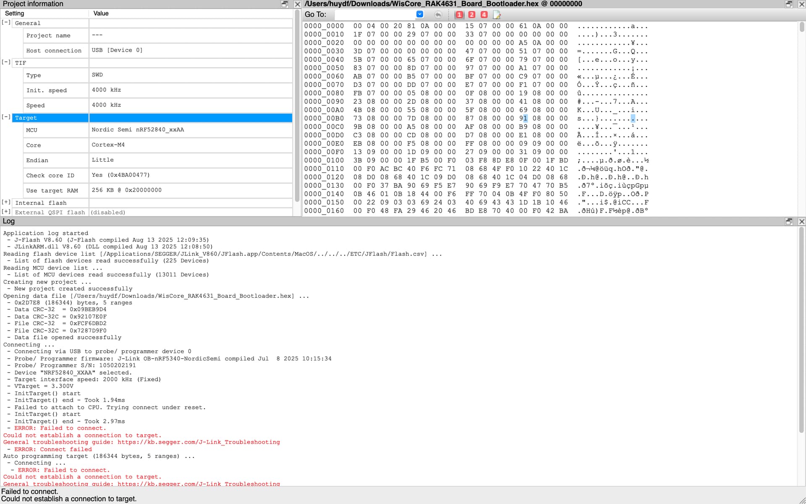Undock the Project information panel
The height and width of the screenshot is (504, 806).
(285, 4)
